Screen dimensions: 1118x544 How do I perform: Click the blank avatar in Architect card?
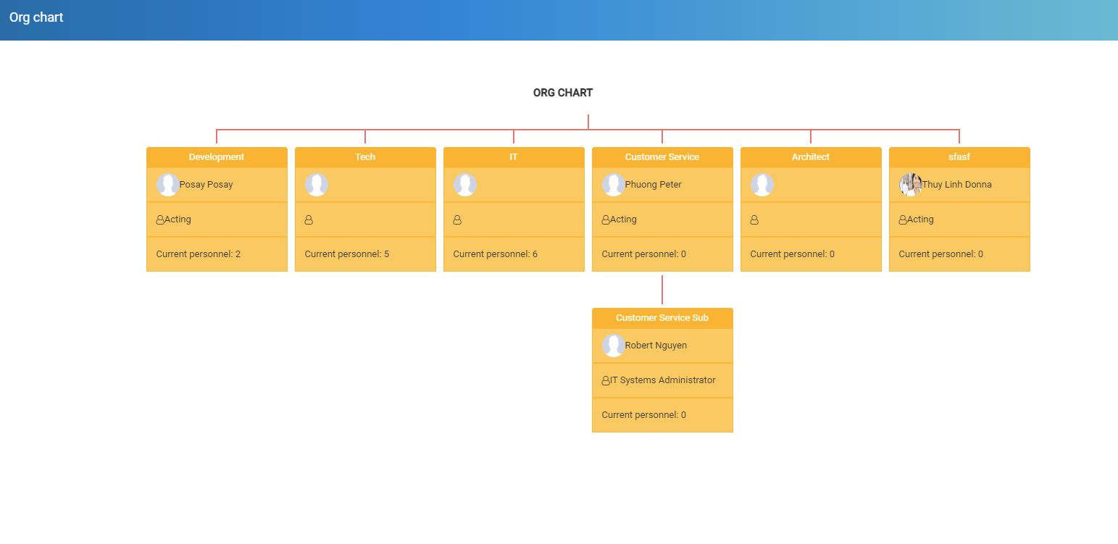coord(762,185)
